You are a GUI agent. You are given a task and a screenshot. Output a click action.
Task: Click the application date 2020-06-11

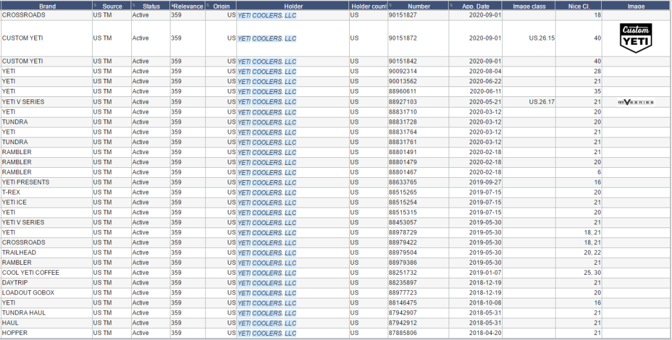pyautogui.click(x=485, y=91)
